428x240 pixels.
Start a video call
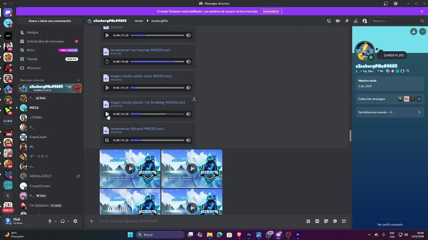(x=338, y=21)
